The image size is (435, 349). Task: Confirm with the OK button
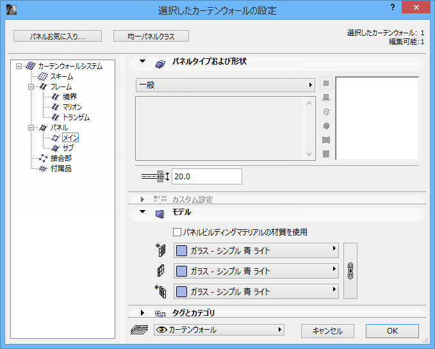[x=392, y=331]
